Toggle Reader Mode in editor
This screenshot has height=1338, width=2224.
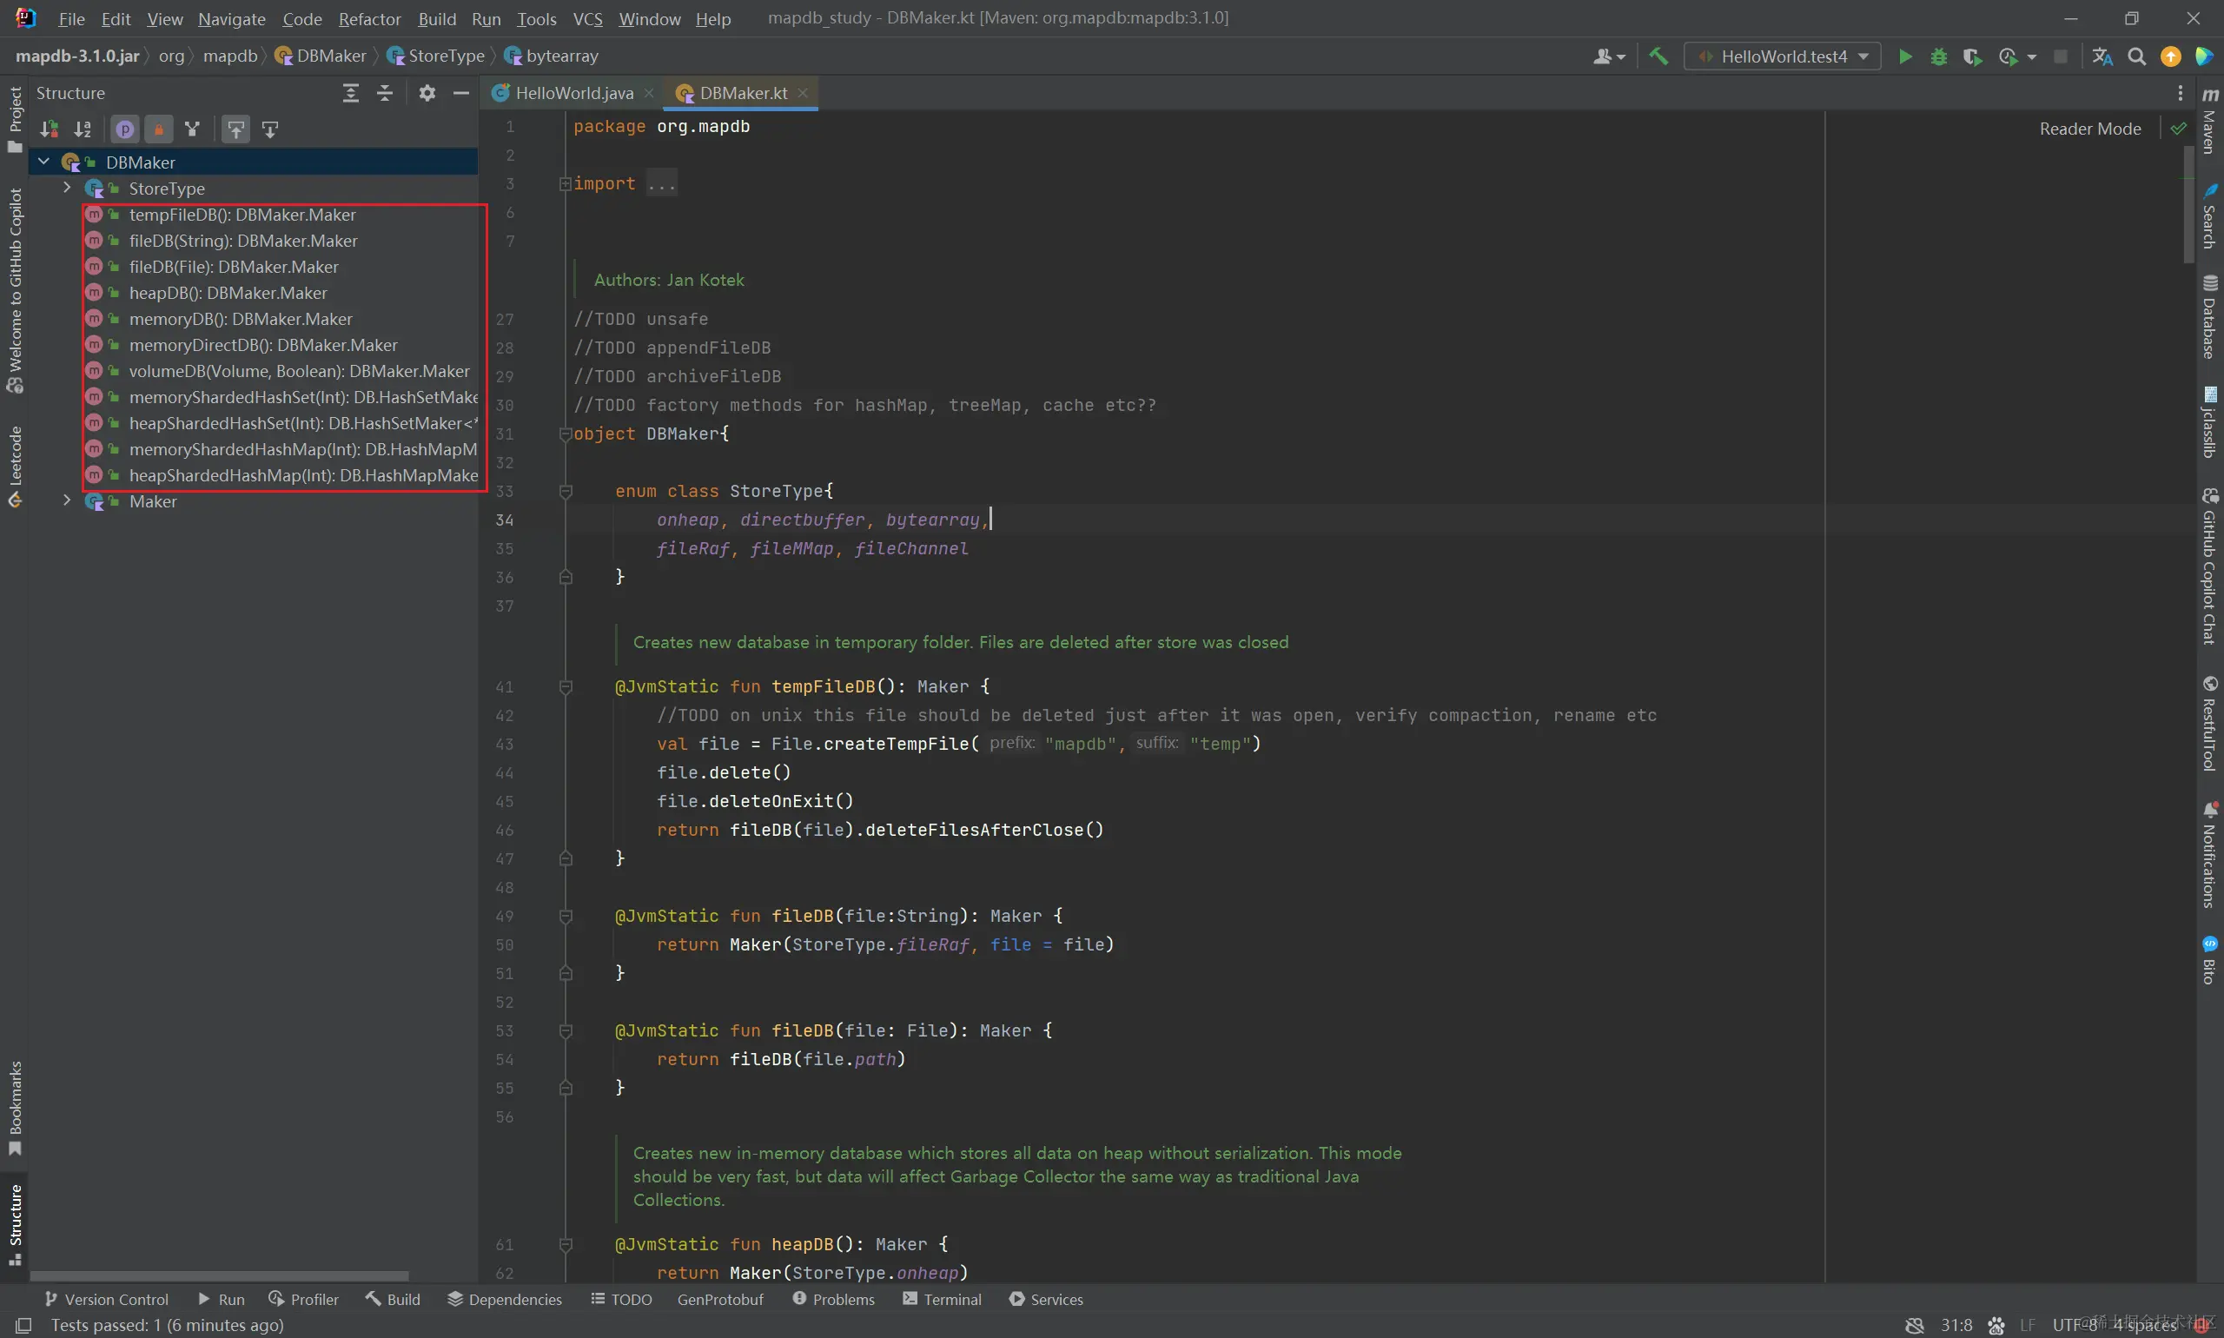(2089, 129)
